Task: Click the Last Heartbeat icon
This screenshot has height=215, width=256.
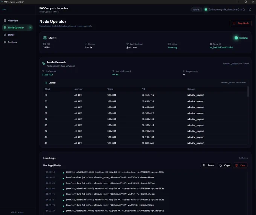Action: click(128, 44)
